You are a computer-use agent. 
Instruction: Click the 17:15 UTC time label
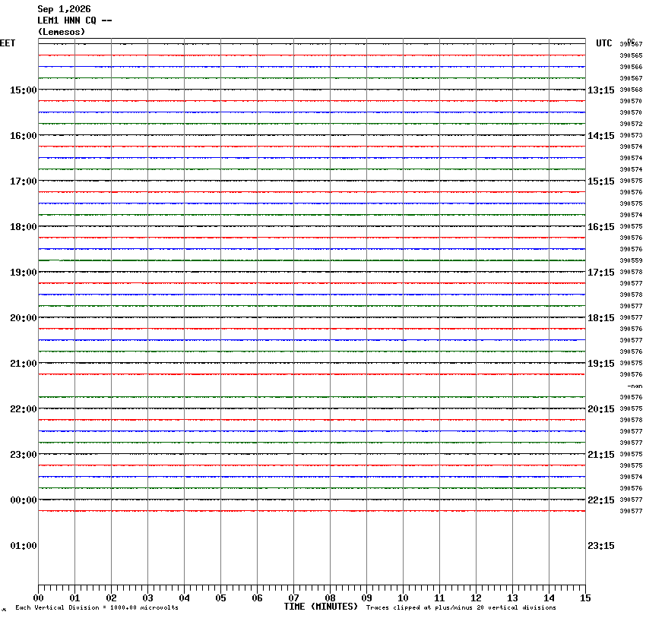point(600,273)
